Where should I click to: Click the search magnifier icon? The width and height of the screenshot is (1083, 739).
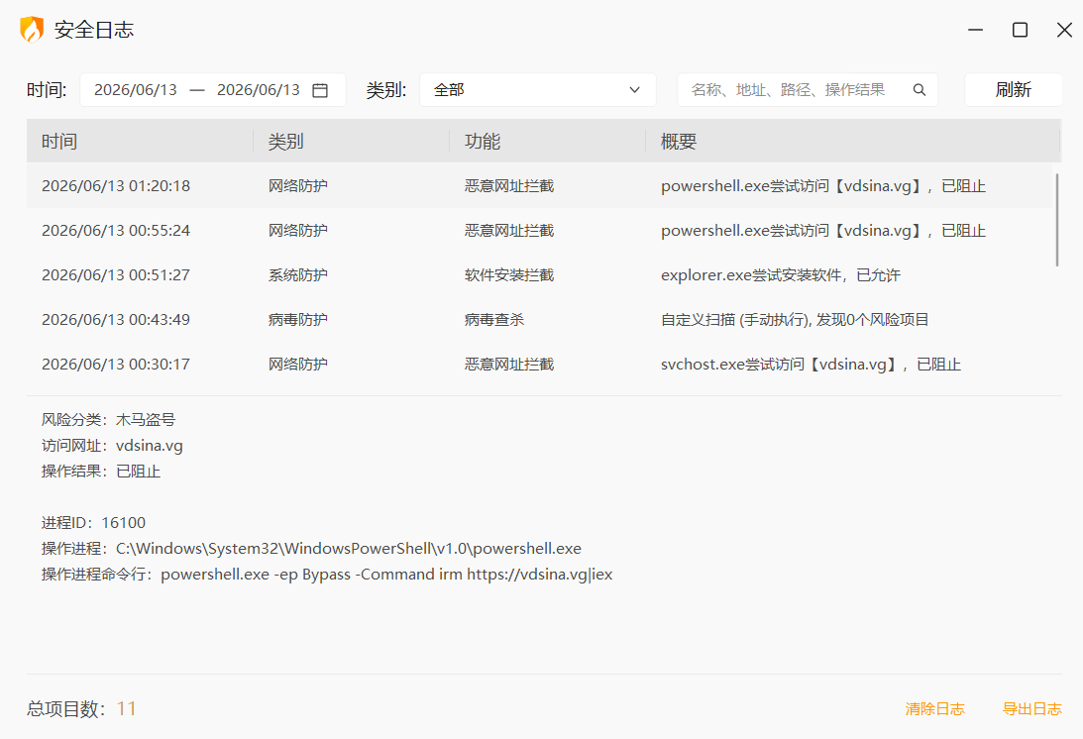(920, 90)
